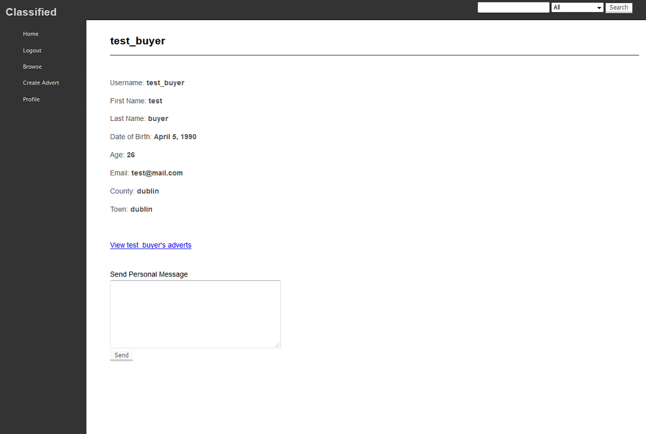Screen dimensions: 646x434
Task: Select Logout in the sidebar
Action: [x=32, y=50]
